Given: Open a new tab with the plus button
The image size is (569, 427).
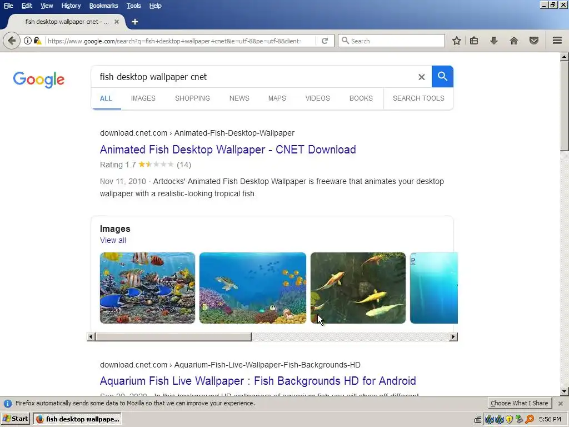Looking at the screenshot, I should pos(134,22).
